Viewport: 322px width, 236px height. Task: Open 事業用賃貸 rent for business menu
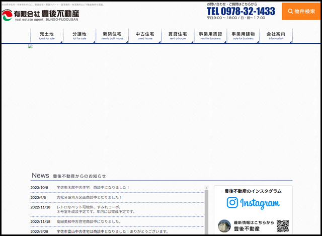210,36
